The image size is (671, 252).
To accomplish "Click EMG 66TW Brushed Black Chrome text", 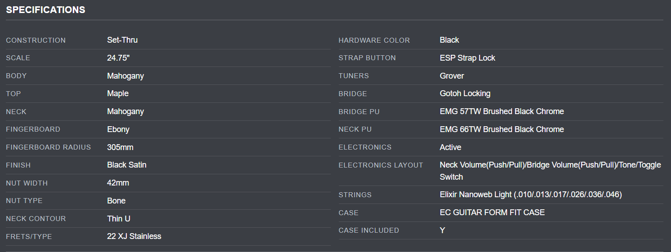I will (x=502, y=129).
